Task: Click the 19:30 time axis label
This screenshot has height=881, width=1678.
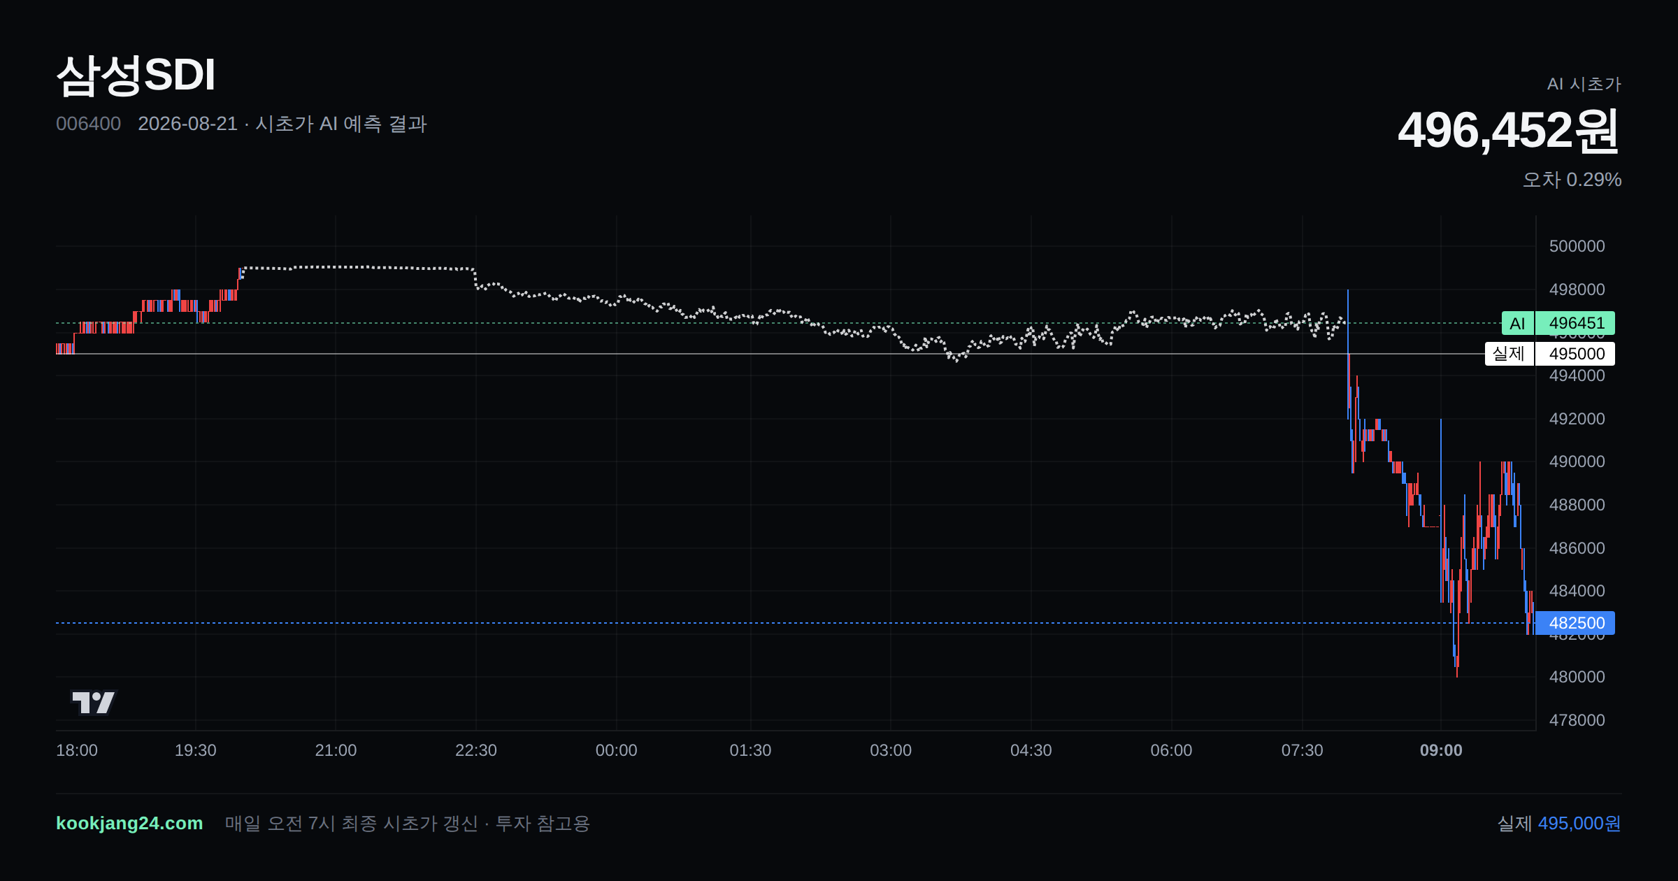Action: click(x=196, y=750)
